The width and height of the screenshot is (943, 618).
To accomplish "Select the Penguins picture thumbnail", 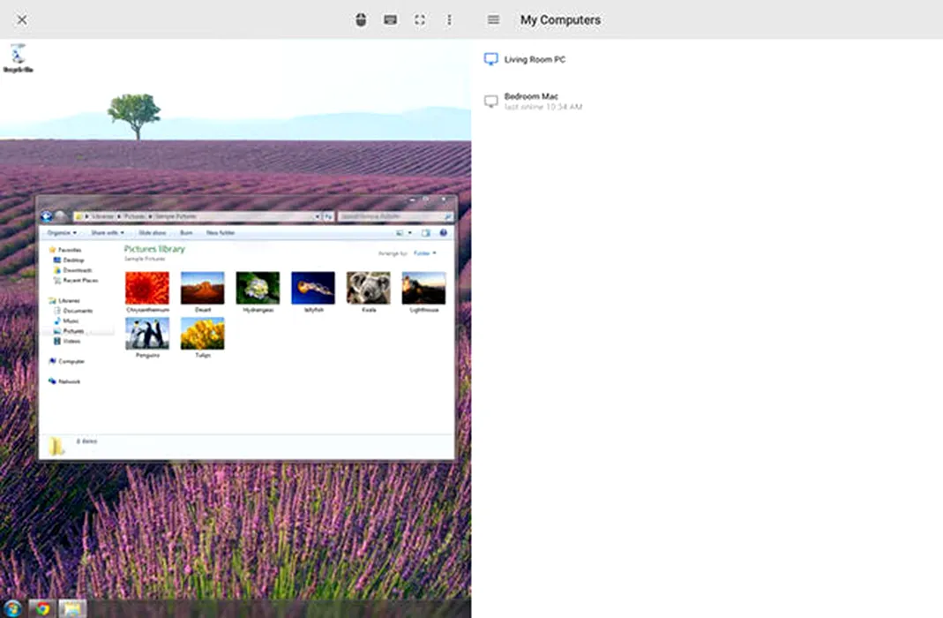I will coord(147,335).
